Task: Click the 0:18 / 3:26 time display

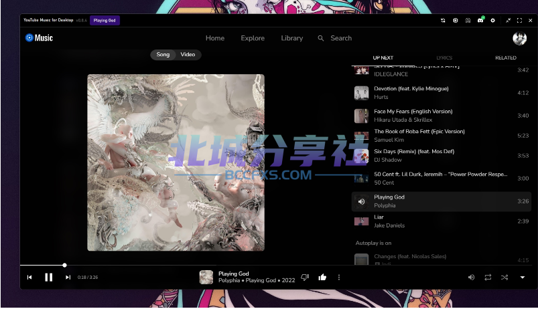Action: [x=88, y=278]
